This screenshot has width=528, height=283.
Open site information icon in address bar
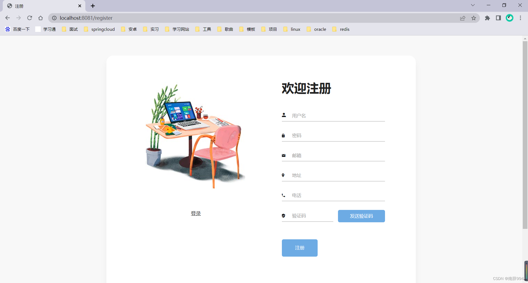tap(54, 18)
